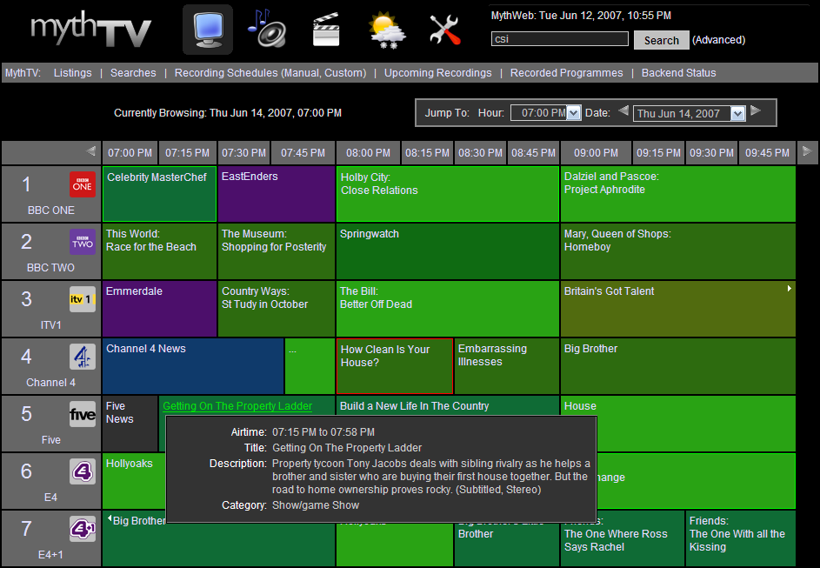
Task: Open Build a New Life In The Country
Action: pos(448,406)
